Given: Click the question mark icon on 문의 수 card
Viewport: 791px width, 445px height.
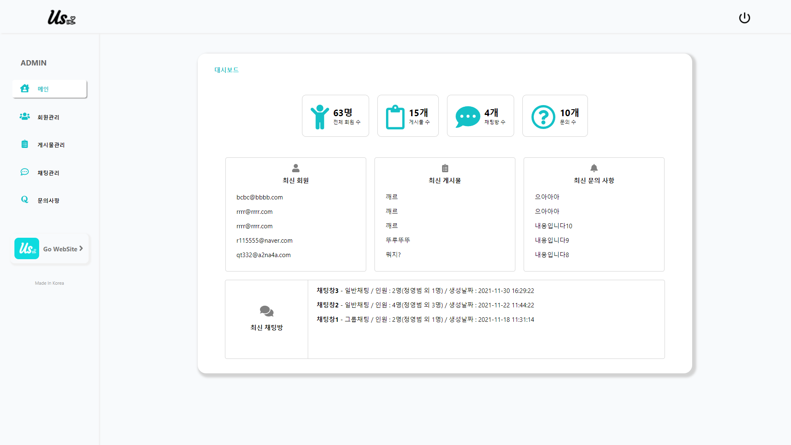Looking at the screenshot, I should click(543, 117).
